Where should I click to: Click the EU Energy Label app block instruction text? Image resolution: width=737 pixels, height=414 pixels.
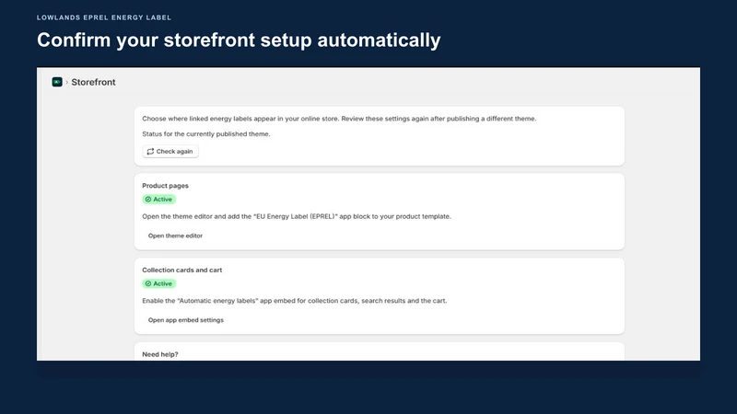(x=297, y=216)
